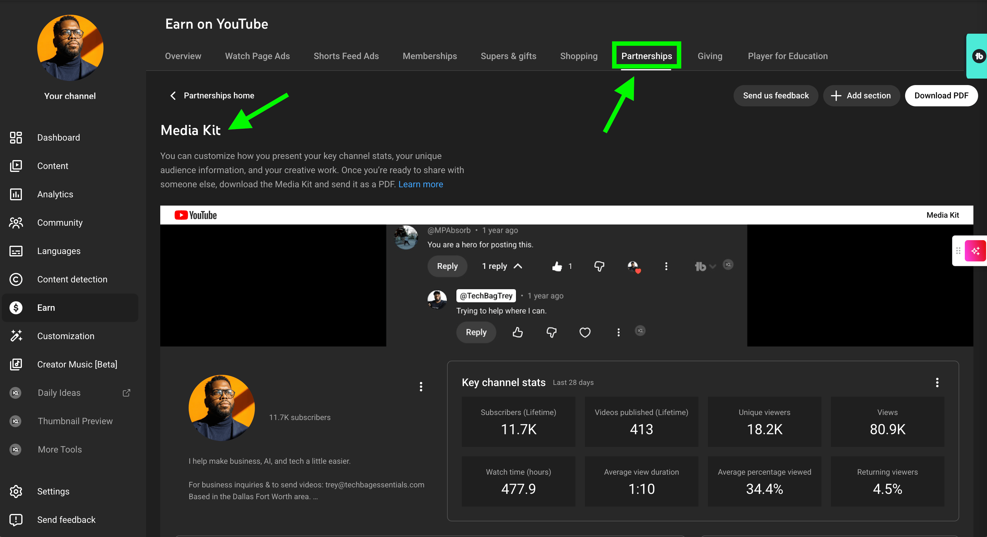Screen dimensions: 987x537
Task: Go back to Partnerships home
Action: pos(212,96)
